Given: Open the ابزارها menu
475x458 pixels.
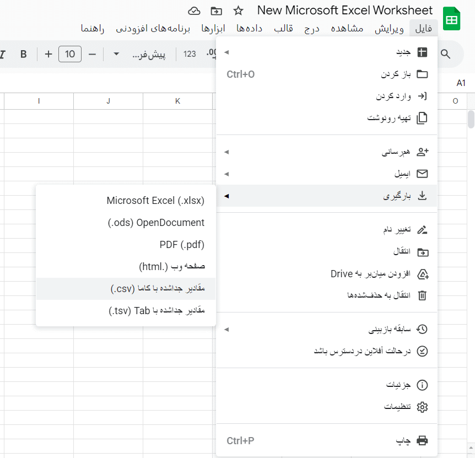Looking at the screenshot, I should tap(213, 29).
